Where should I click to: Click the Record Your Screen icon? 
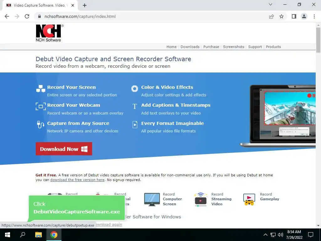[x=40, y=89]
